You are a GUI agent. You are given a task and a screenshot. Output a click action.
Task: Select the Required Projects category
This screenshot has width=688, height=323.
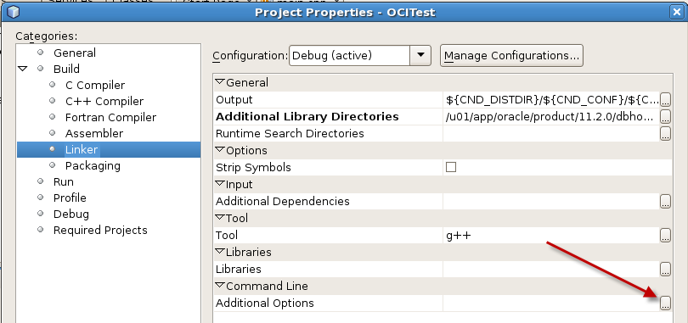pyautogui.click(x=100, y=231)
